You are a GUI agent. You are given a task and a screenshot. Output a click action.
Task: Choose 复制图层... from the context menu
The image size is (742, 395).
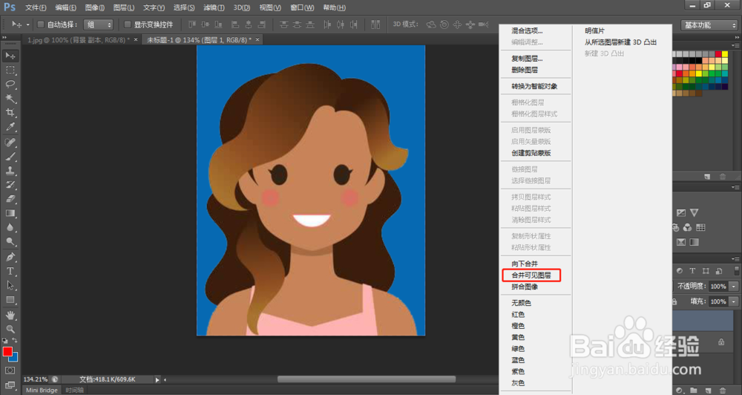point(527,59)
